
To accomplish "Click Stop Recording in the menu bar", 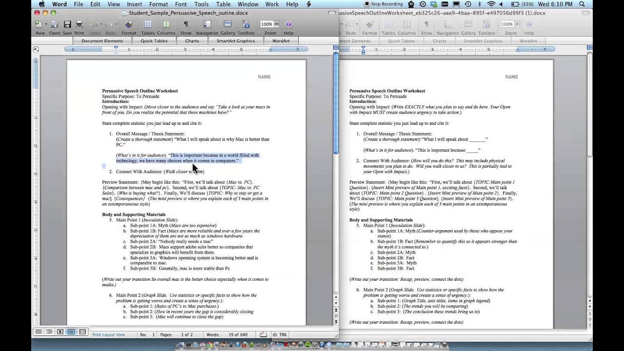I will click(383, 4).
